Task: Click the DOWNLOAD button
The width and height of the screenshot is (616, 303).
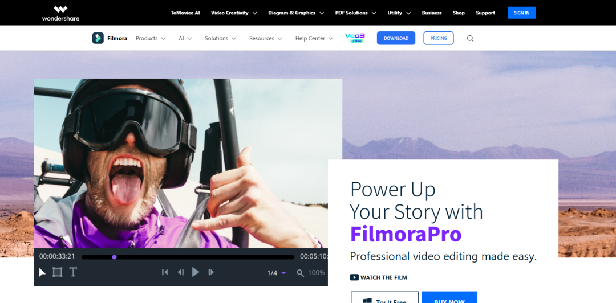Action: click(x=396, y=38)
